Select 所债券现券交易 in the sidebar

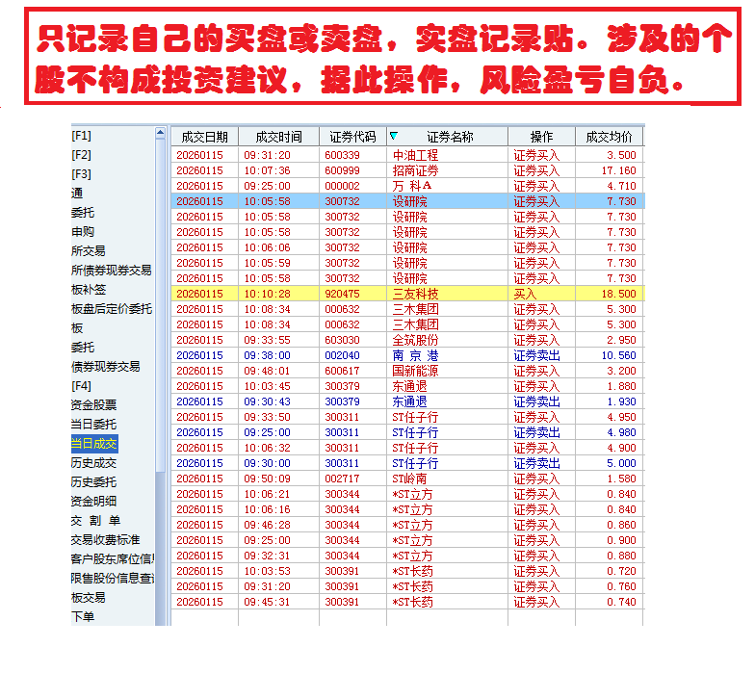[x=112, y=271]
